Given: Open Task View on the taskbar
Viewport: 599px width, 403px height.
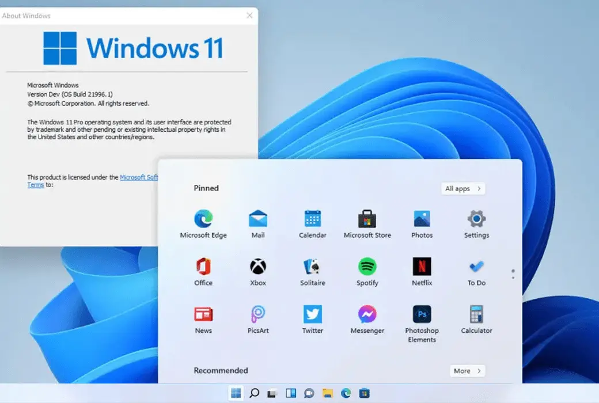Looking at the screenshot, I should [x=272, y=393].
